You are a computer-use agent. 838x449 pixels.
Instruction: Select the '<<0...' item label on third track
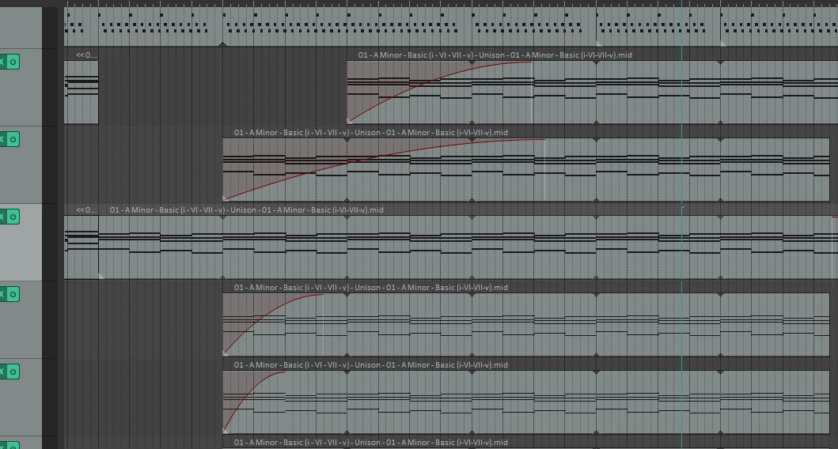[x=86, y=209]
